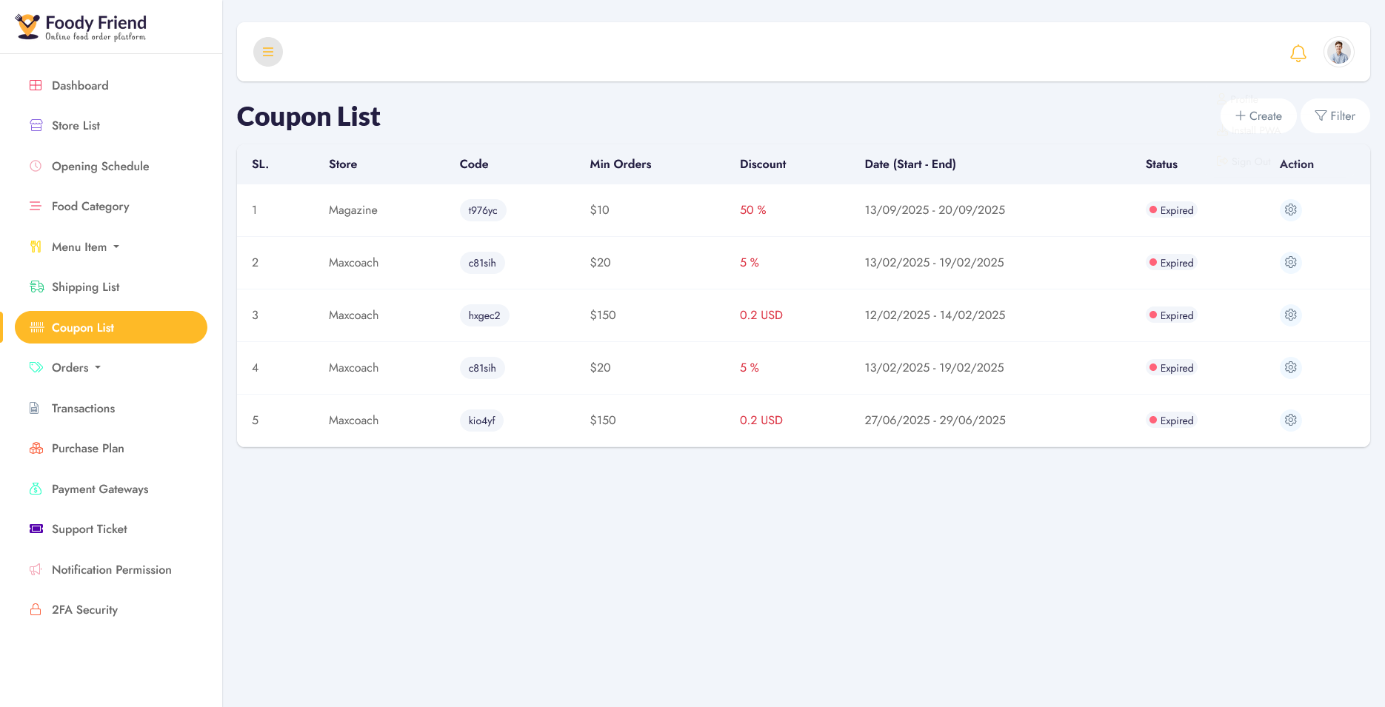Open settings gear for coupon hxgec2
Viewport: 1385px width, 707px height.
(x=1291, y=315)
